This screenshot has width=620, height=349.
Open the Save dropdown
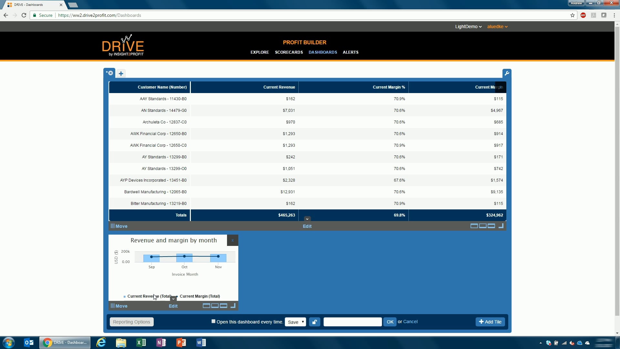coord(295,322)
